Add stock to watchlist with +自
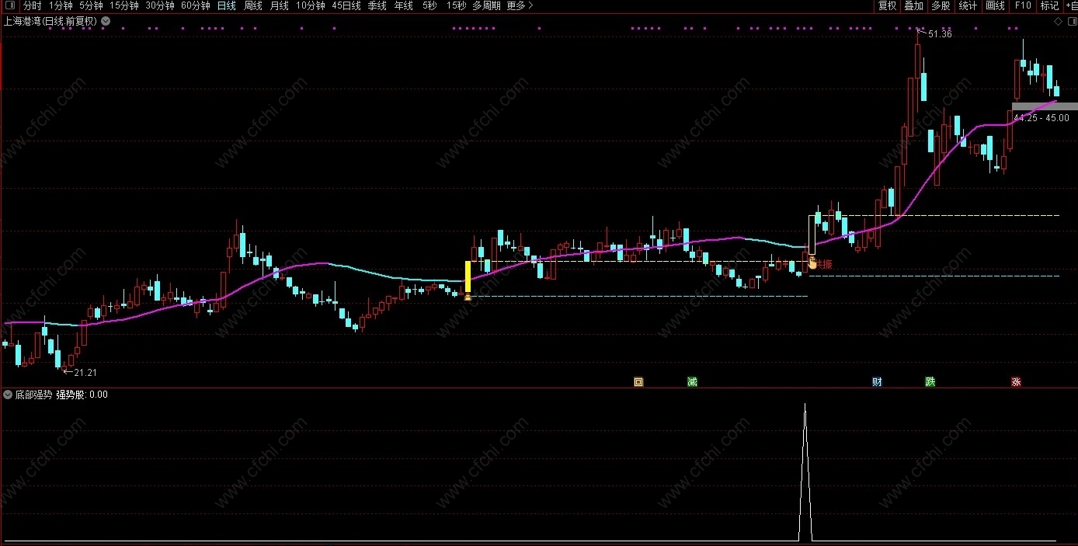Screen dimensions: 1078x546 coord(1071,5)
